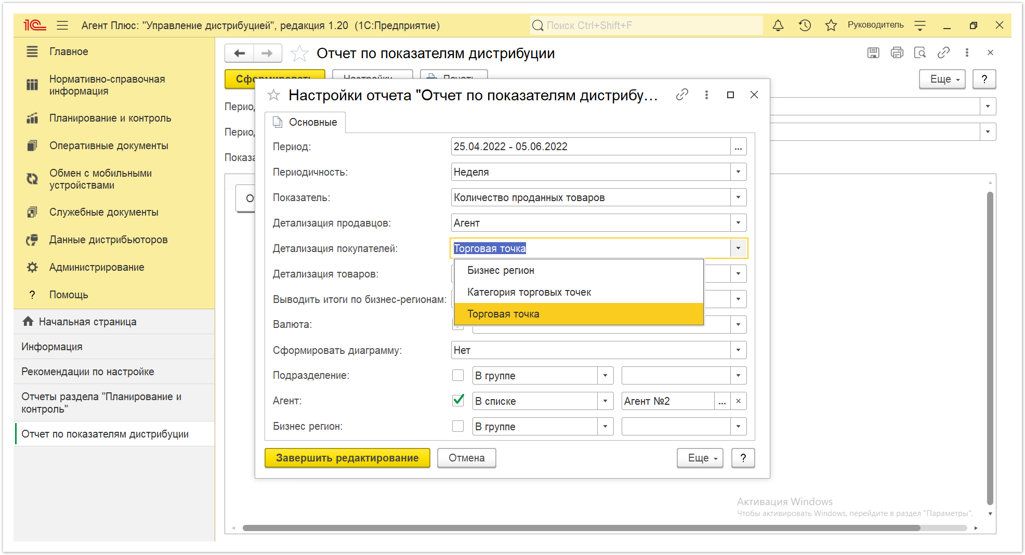Viewport: 1025px width, 555px height.
Task: Expand the Показатель dropdown
Action: click(x=738, y=197)
